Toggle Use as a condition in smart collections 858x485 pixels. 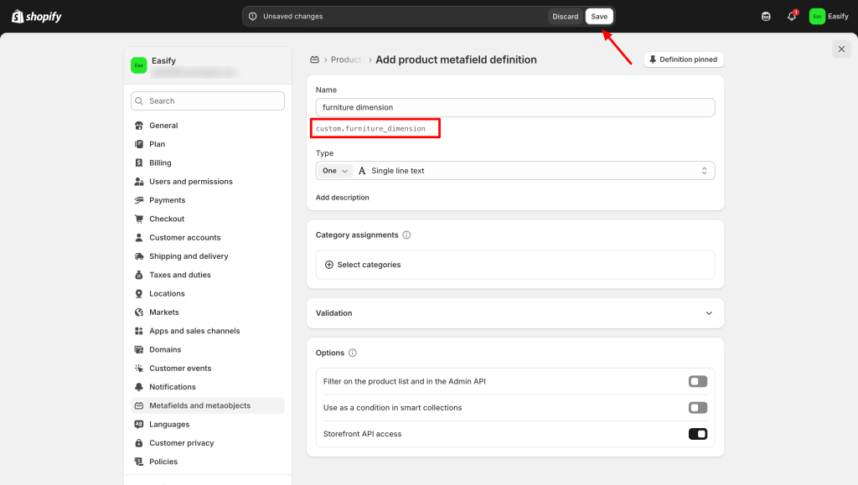pos(697,408)
